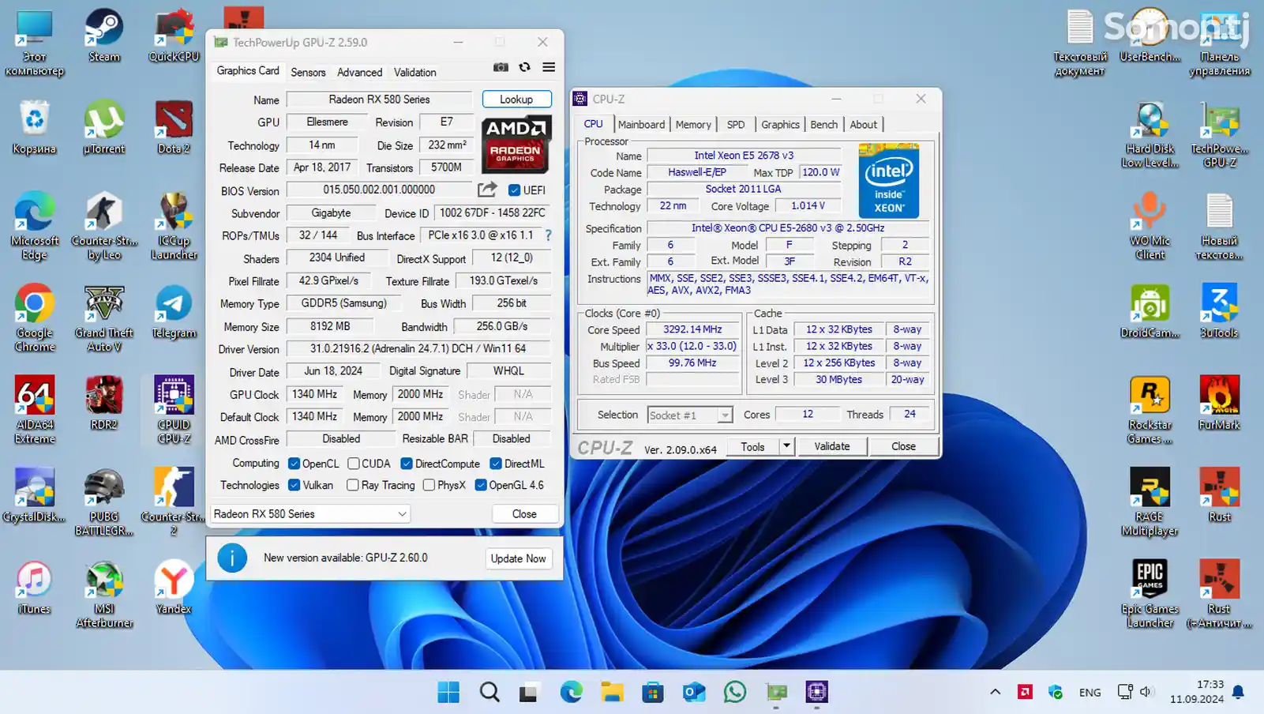
Task: Select the FurMark desktop icon
Action: [1219, 403]
